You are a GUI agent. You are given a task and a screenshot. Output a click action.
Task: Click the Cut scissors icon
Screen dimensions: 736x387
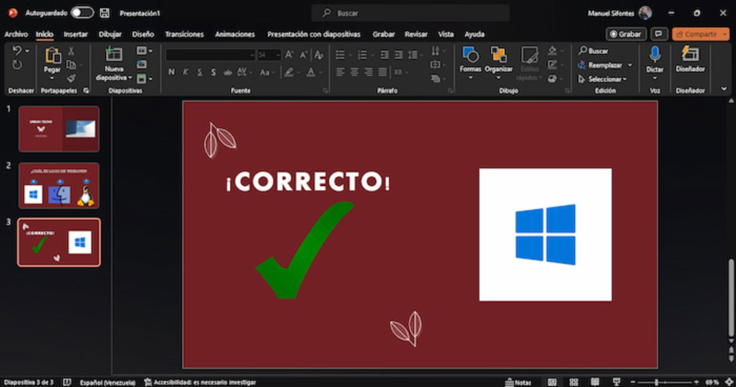(x=71, y=51)
